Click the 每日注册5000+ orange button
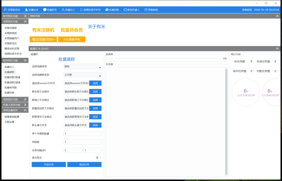This screenshot has width=282, height=181. (43, 39)
